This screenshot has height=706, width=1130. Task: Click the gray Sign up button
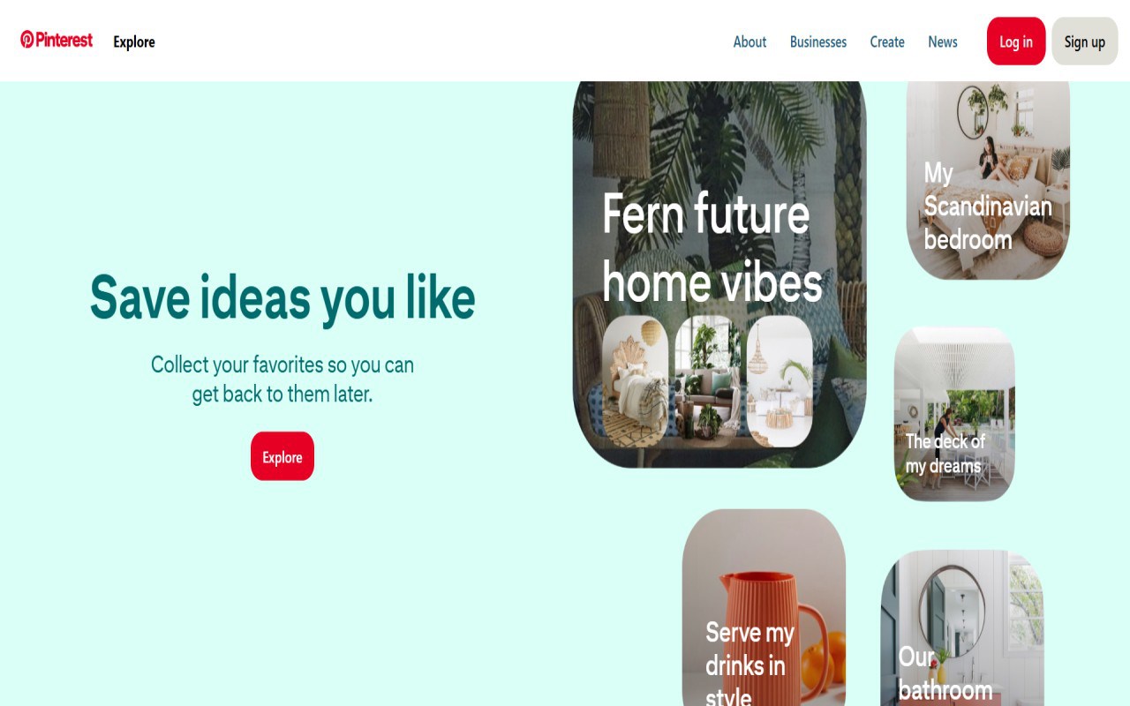pos(1085,41)
